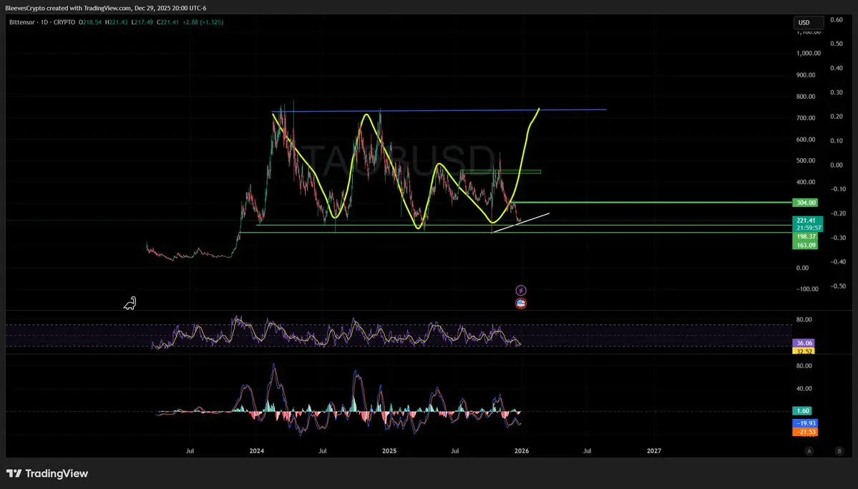The width and height of the screenshot is (858, 489).
Task: Toggle the B scale button
Action: pyautogui.click(x=839, y=451)
